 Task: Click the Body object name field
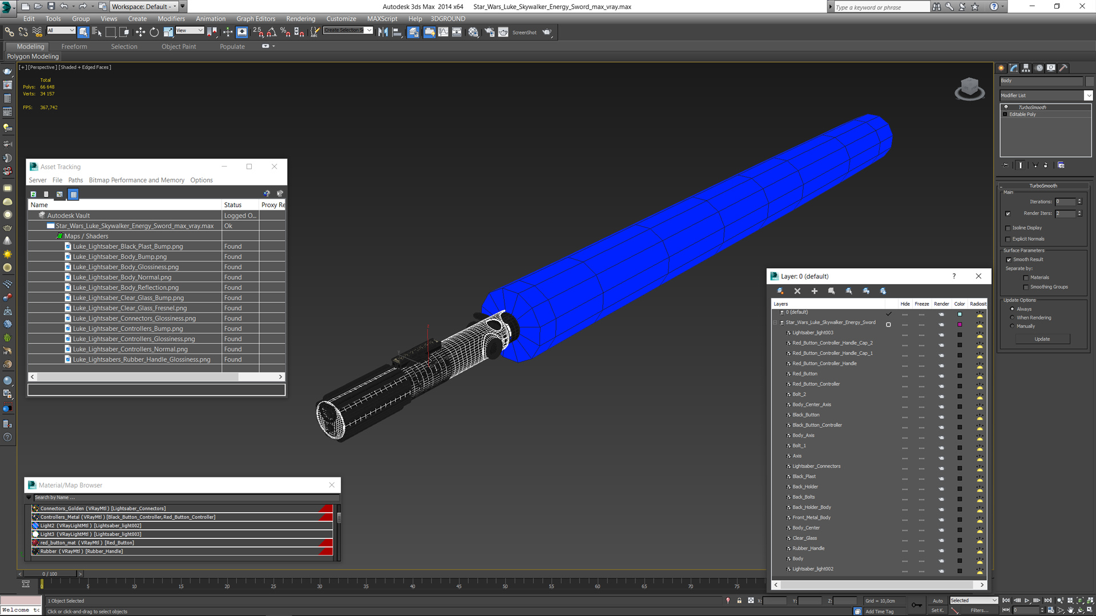coord(1041,81)
